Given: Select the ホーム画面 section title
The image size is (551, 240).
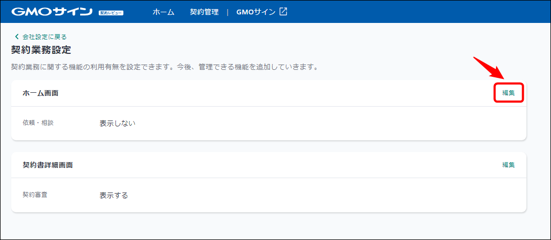Looking at the screenshot, I should (x=41, y=93).
